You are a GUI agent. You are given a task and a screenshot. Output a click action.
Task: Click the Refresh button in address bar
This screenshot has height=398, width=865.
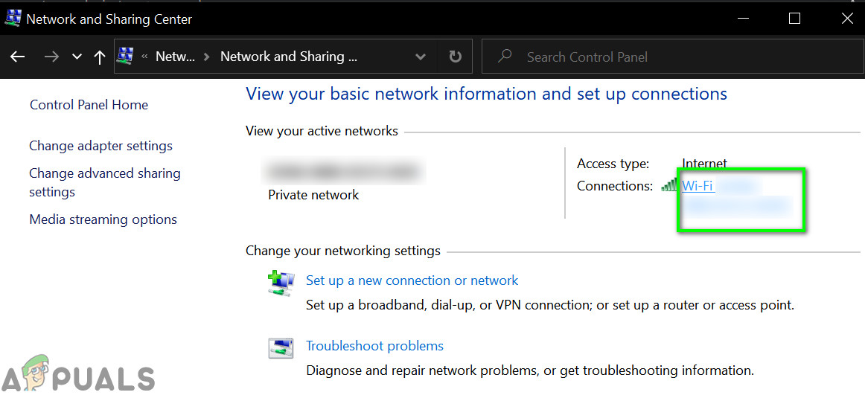click(455, 57)
